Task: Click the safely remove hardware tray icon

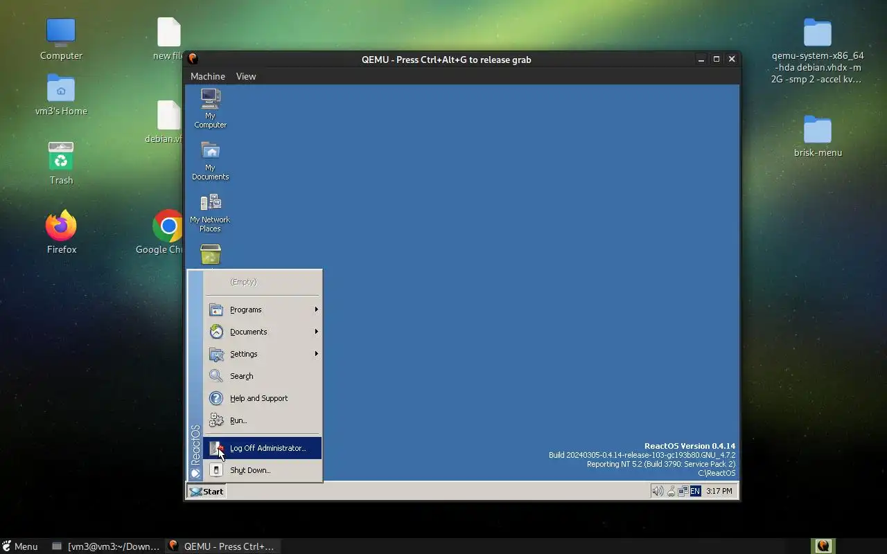Action: pyautogui.click(x=671, y=491)
